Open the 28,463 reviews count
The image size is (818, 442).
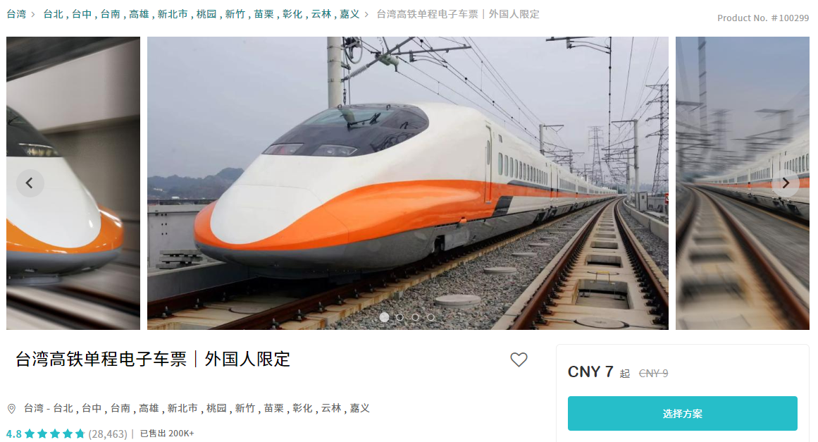pyautogui.click(x=108, y=434)
